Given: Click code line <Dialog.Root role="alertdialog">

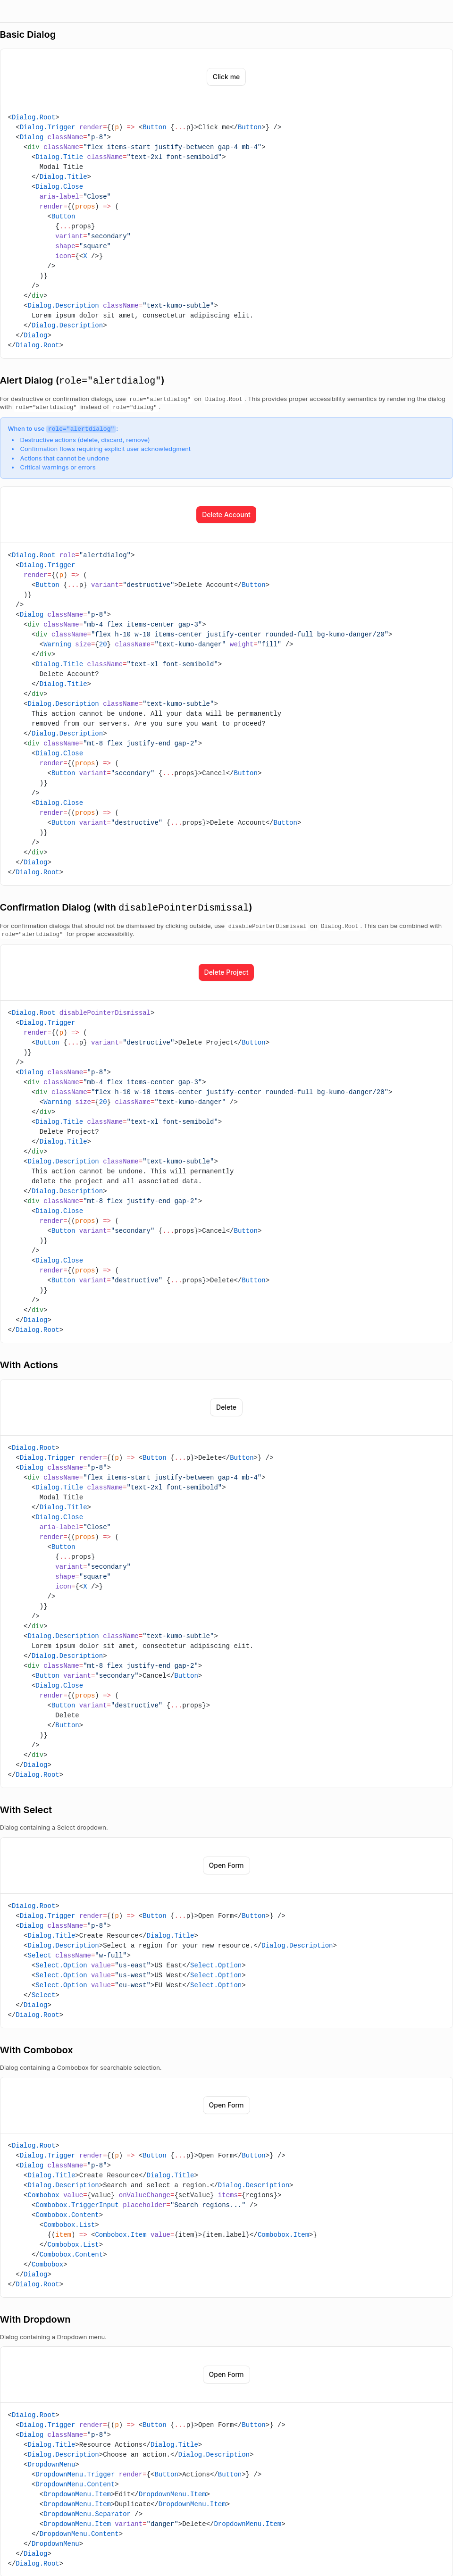Looking at the screenshot, I should 71,555.
